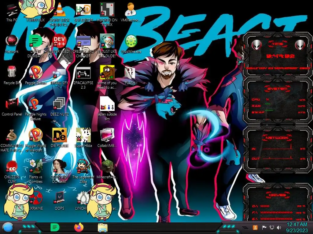Click the NETWORK widget header
Image resolution: width=313 pixels, height=234 pixels.
pyautogui.click(x=277, y=137)
